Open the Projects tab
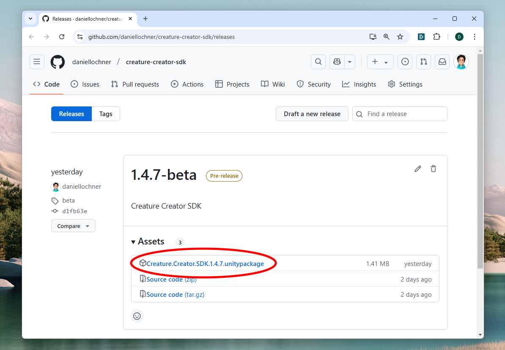 (232, 84)
